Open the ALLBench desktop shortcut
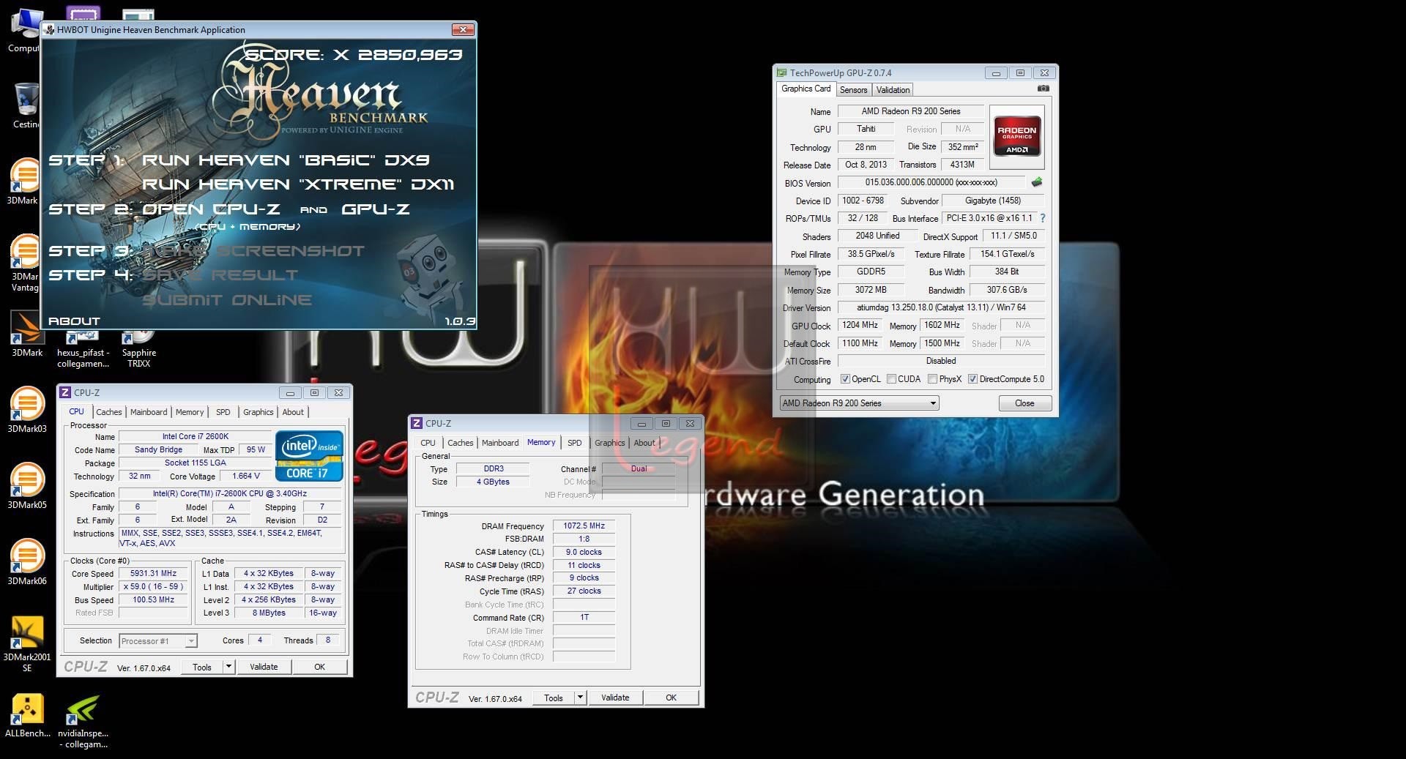The height and width of the screenshot is (759, 1406). click(27, 715)
